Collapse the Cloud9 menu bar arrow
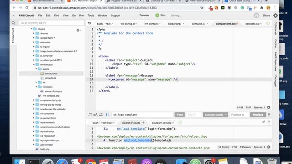The width and height of the screenshot is (292, 164). 13,16
